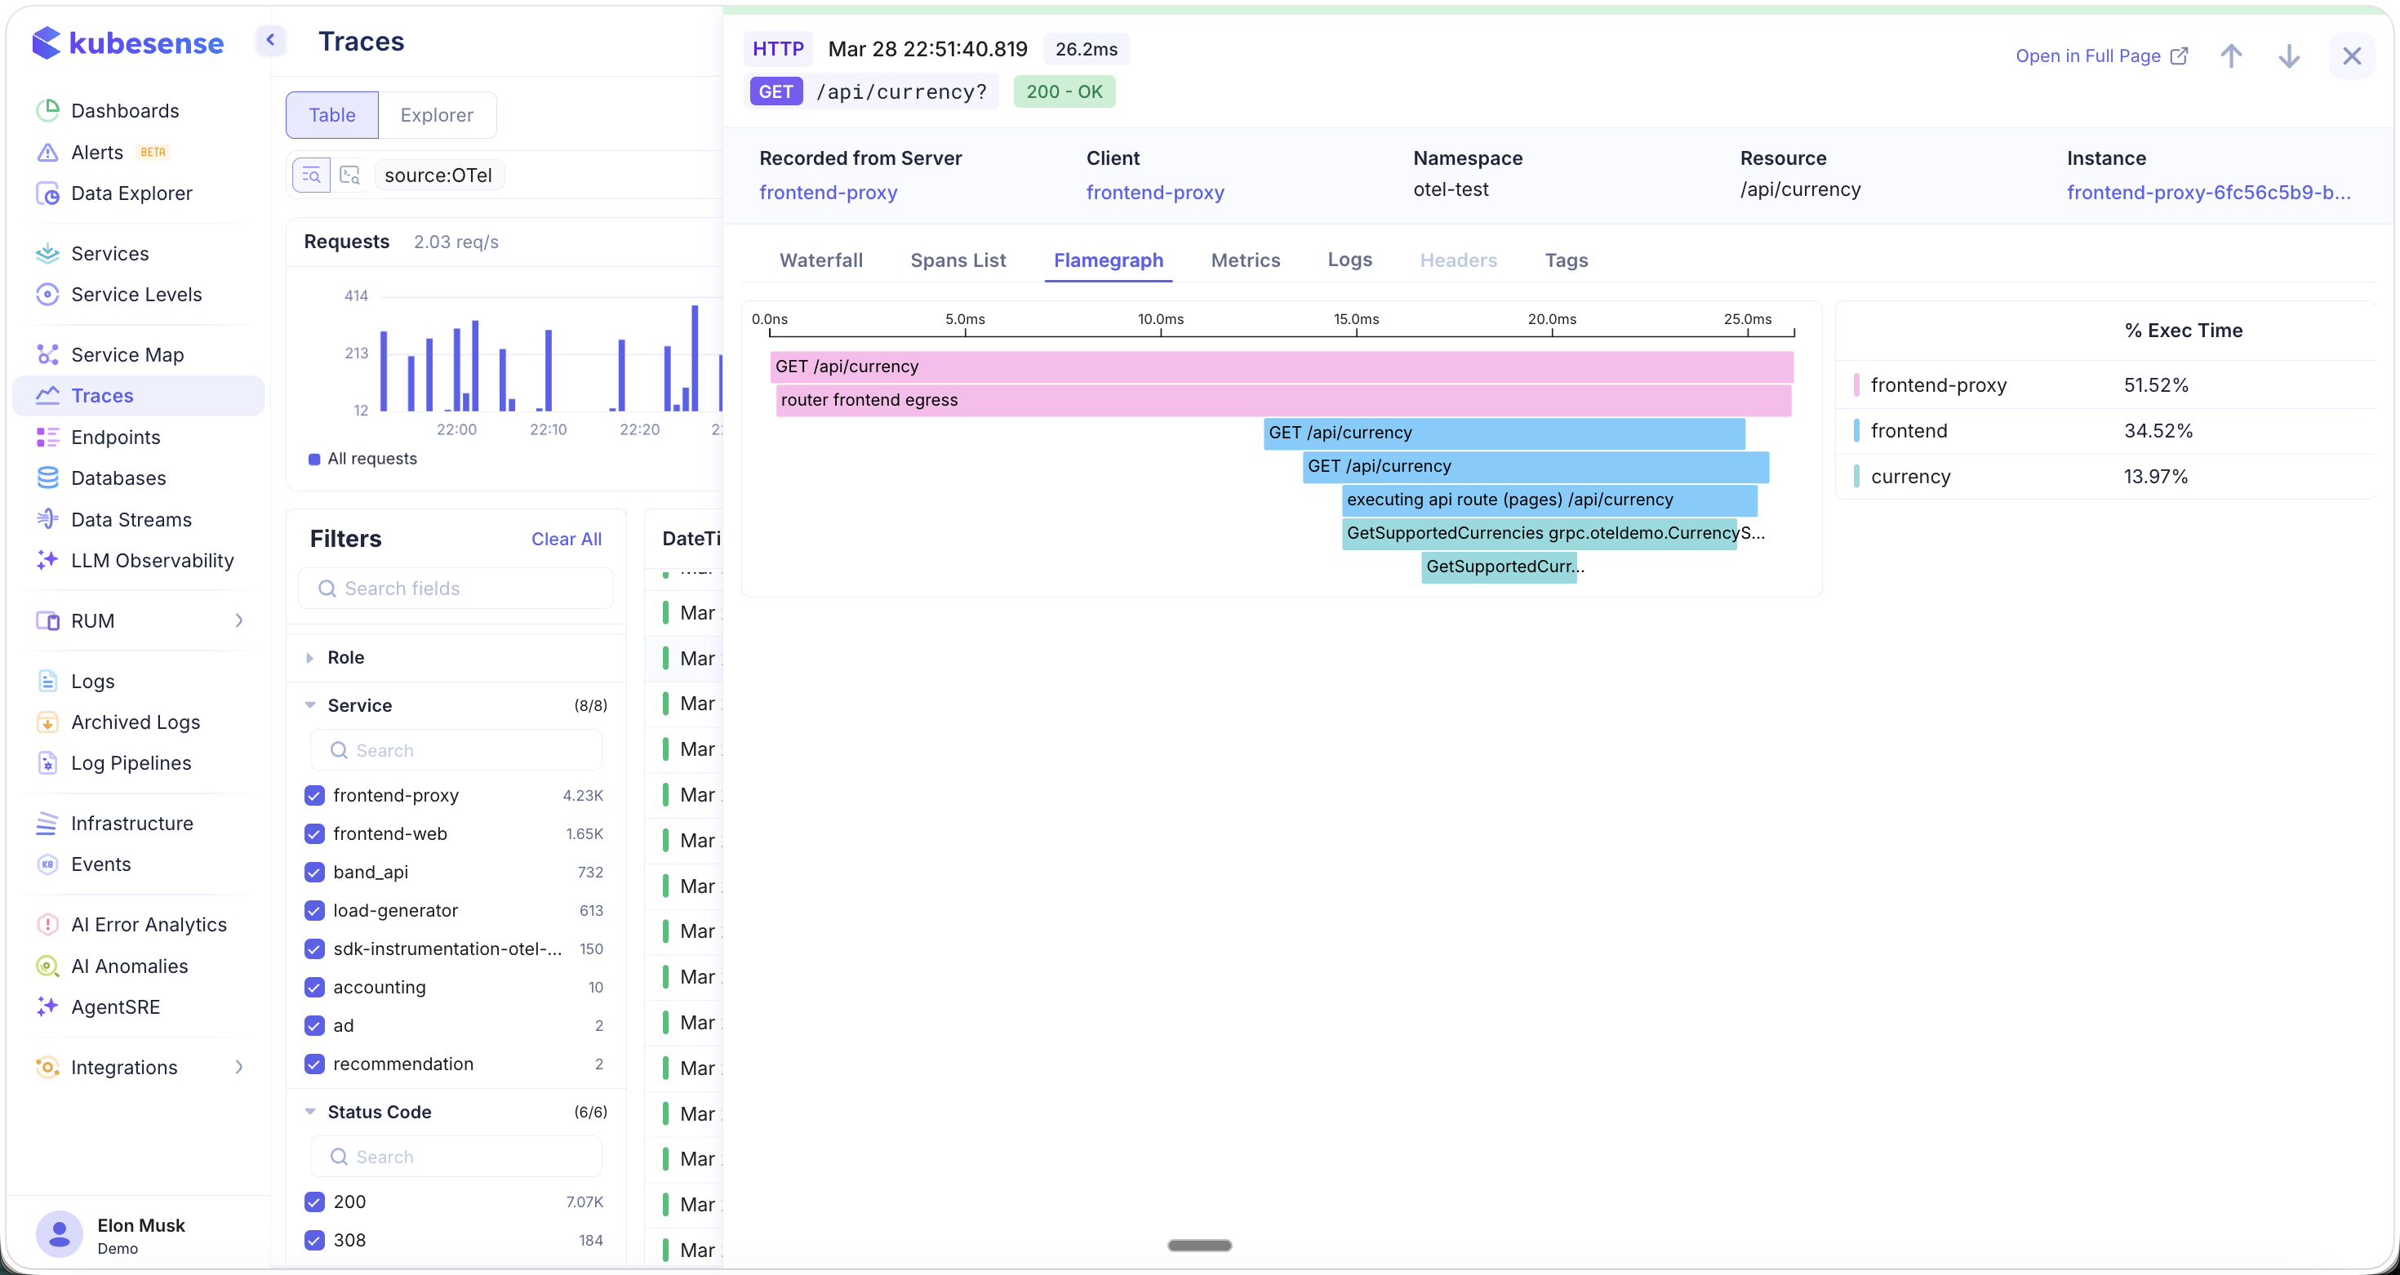Uncheck the 200 status code filter

pos(314,1202)
